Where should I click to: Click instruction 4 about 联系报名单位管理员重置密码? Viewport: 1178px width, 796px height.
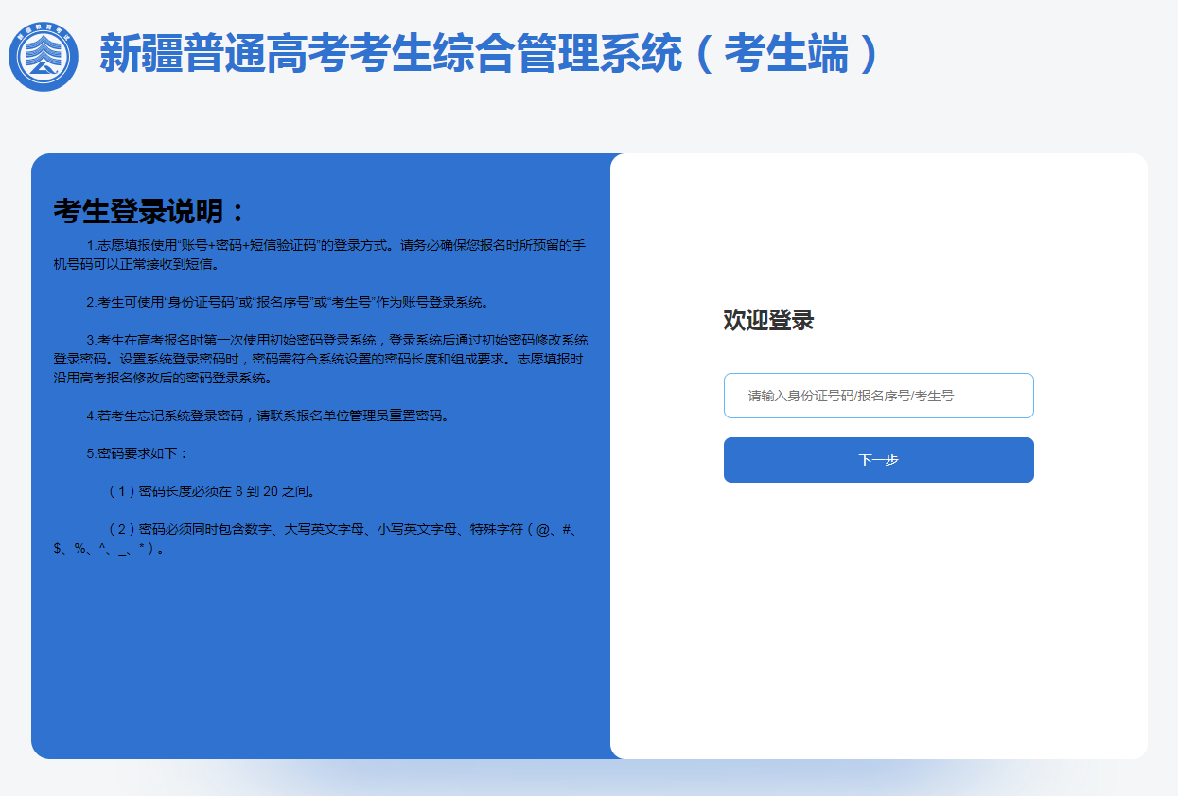point(268,416)
